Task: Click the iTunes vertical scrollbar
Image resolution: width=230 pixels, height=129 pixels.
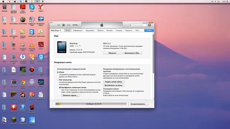Action: coord(153,53)
